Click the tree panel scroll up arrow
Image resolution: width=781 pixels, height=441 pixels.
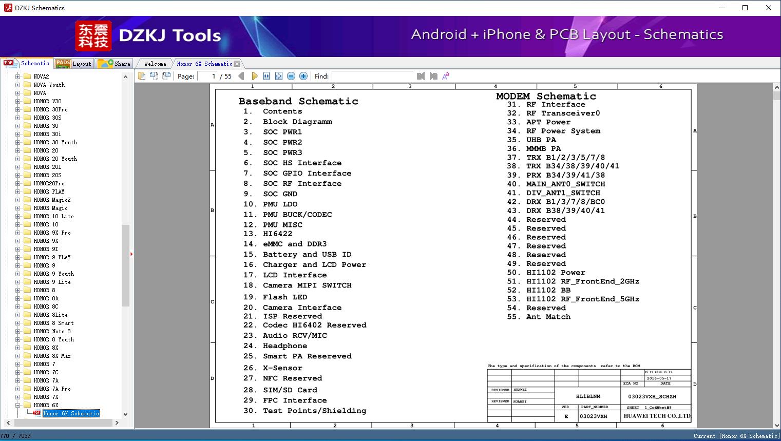125,77
